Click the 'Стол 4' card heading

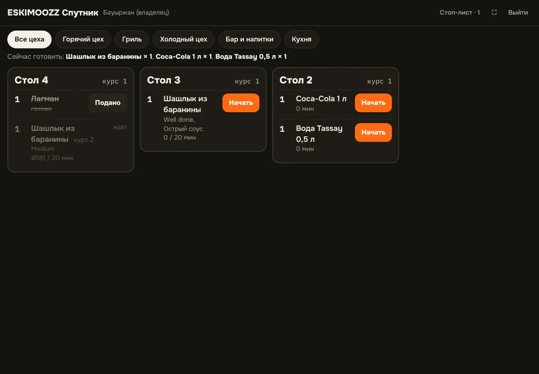(31, 80)
